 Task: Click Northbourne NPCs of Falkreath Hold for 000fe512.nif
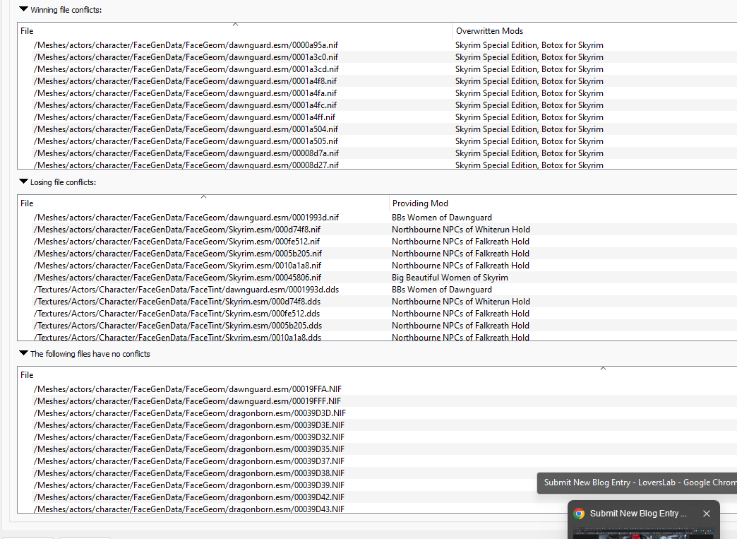[460, 242]
